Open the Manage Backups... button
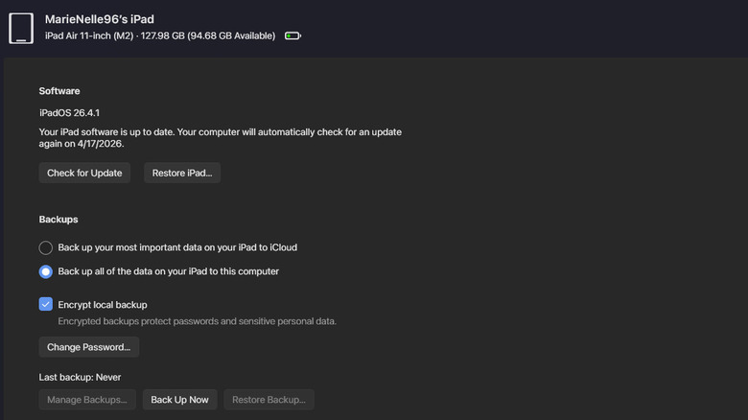 87,400
